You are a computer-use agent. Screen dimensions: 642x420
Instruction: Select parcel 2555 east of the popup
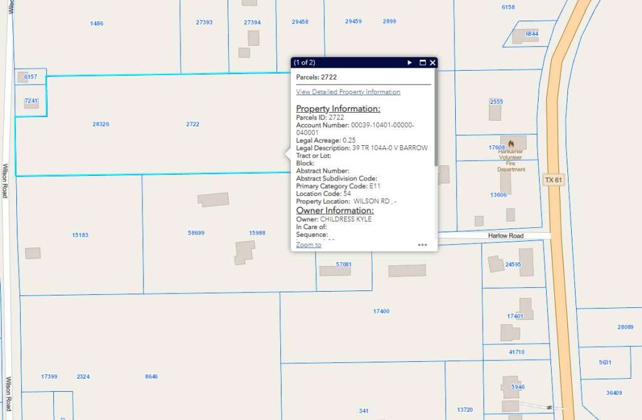495,101
